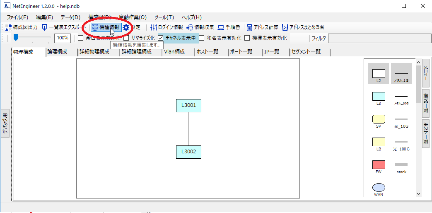Pick the WAN ellipse shape
Image resolution: width=432 pixels, height=213 pixels.
click(x=379, y=188)
